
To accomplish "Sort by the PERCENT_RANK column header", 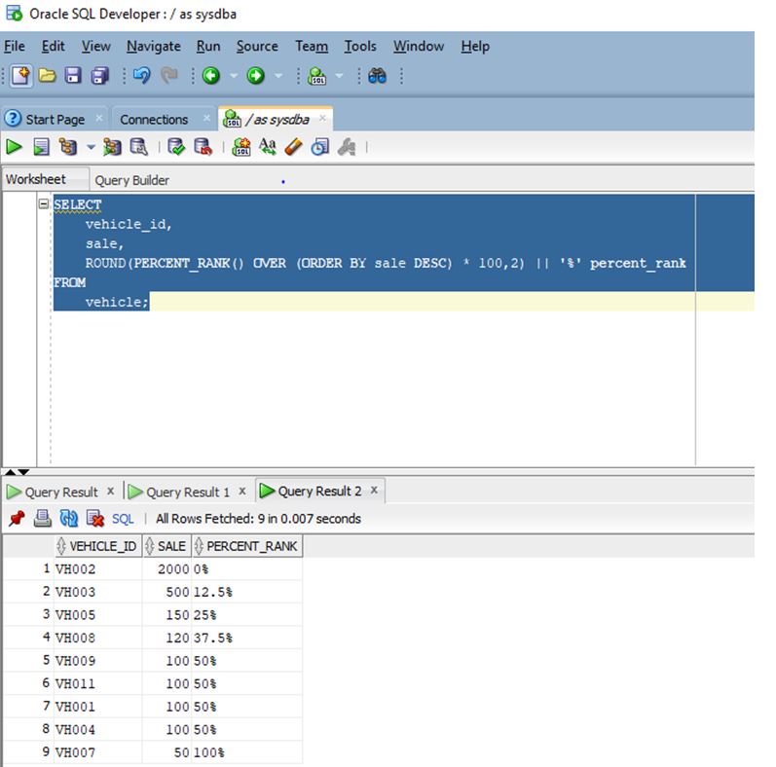I will [x=247, y=546].
